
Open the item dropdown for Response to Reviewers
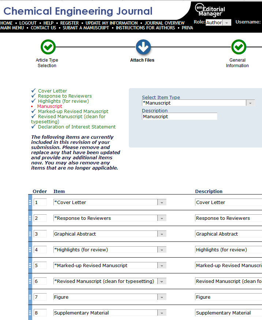point(162,218)
